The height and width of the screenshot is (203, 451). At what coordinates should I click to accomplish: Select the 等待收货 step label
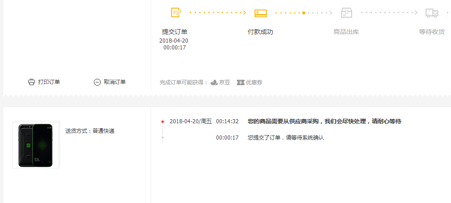click(432, 32)
